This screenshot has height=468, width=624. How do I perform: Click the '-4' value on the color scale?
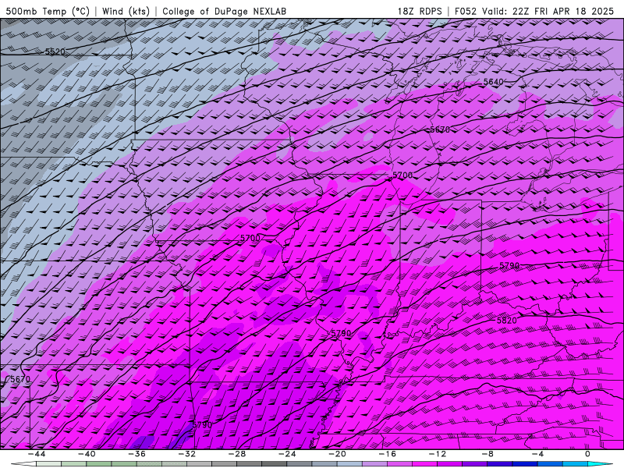point(537,454)
